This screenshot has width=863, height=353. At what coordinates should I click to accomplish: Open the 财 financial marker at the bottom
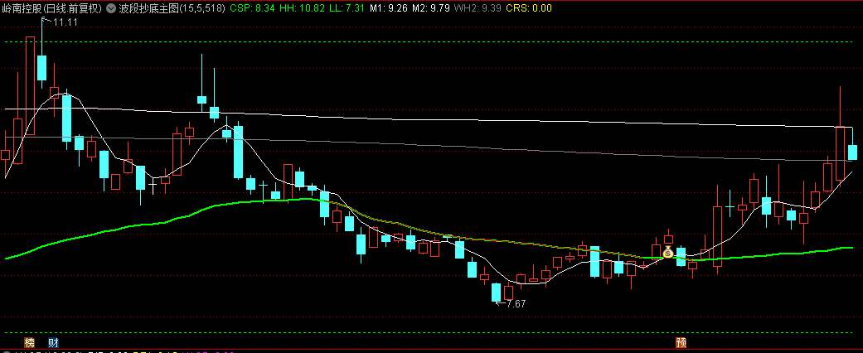(53, 342)
